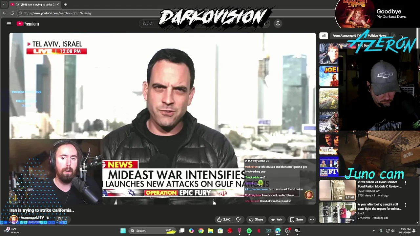Viewport: 420px width, 236px height.
Task: Open more actions three-dot menu under video
Action: click(312, 220)
